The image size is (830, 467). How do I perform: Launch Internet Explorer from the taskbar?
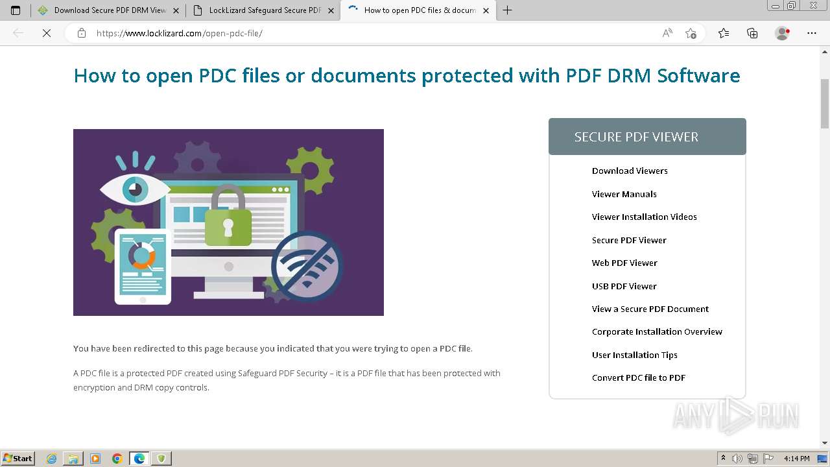[x=51, y=459]
